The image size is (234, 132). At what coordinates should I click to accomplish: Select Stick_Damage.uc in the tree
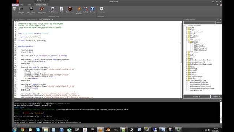tap(200, 48)
